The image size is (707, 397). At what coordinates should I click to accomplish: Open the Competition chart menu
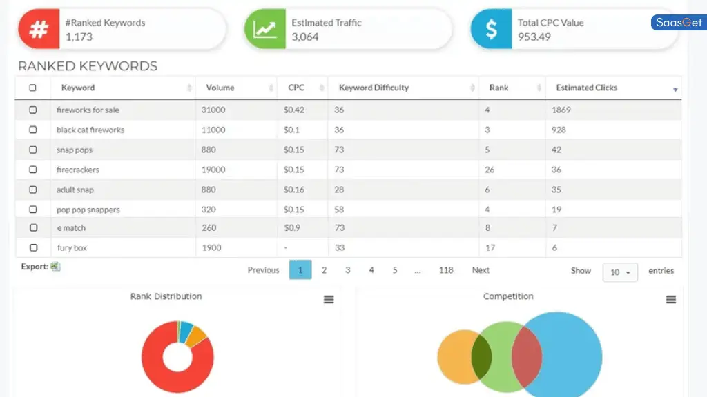[670, 300]
